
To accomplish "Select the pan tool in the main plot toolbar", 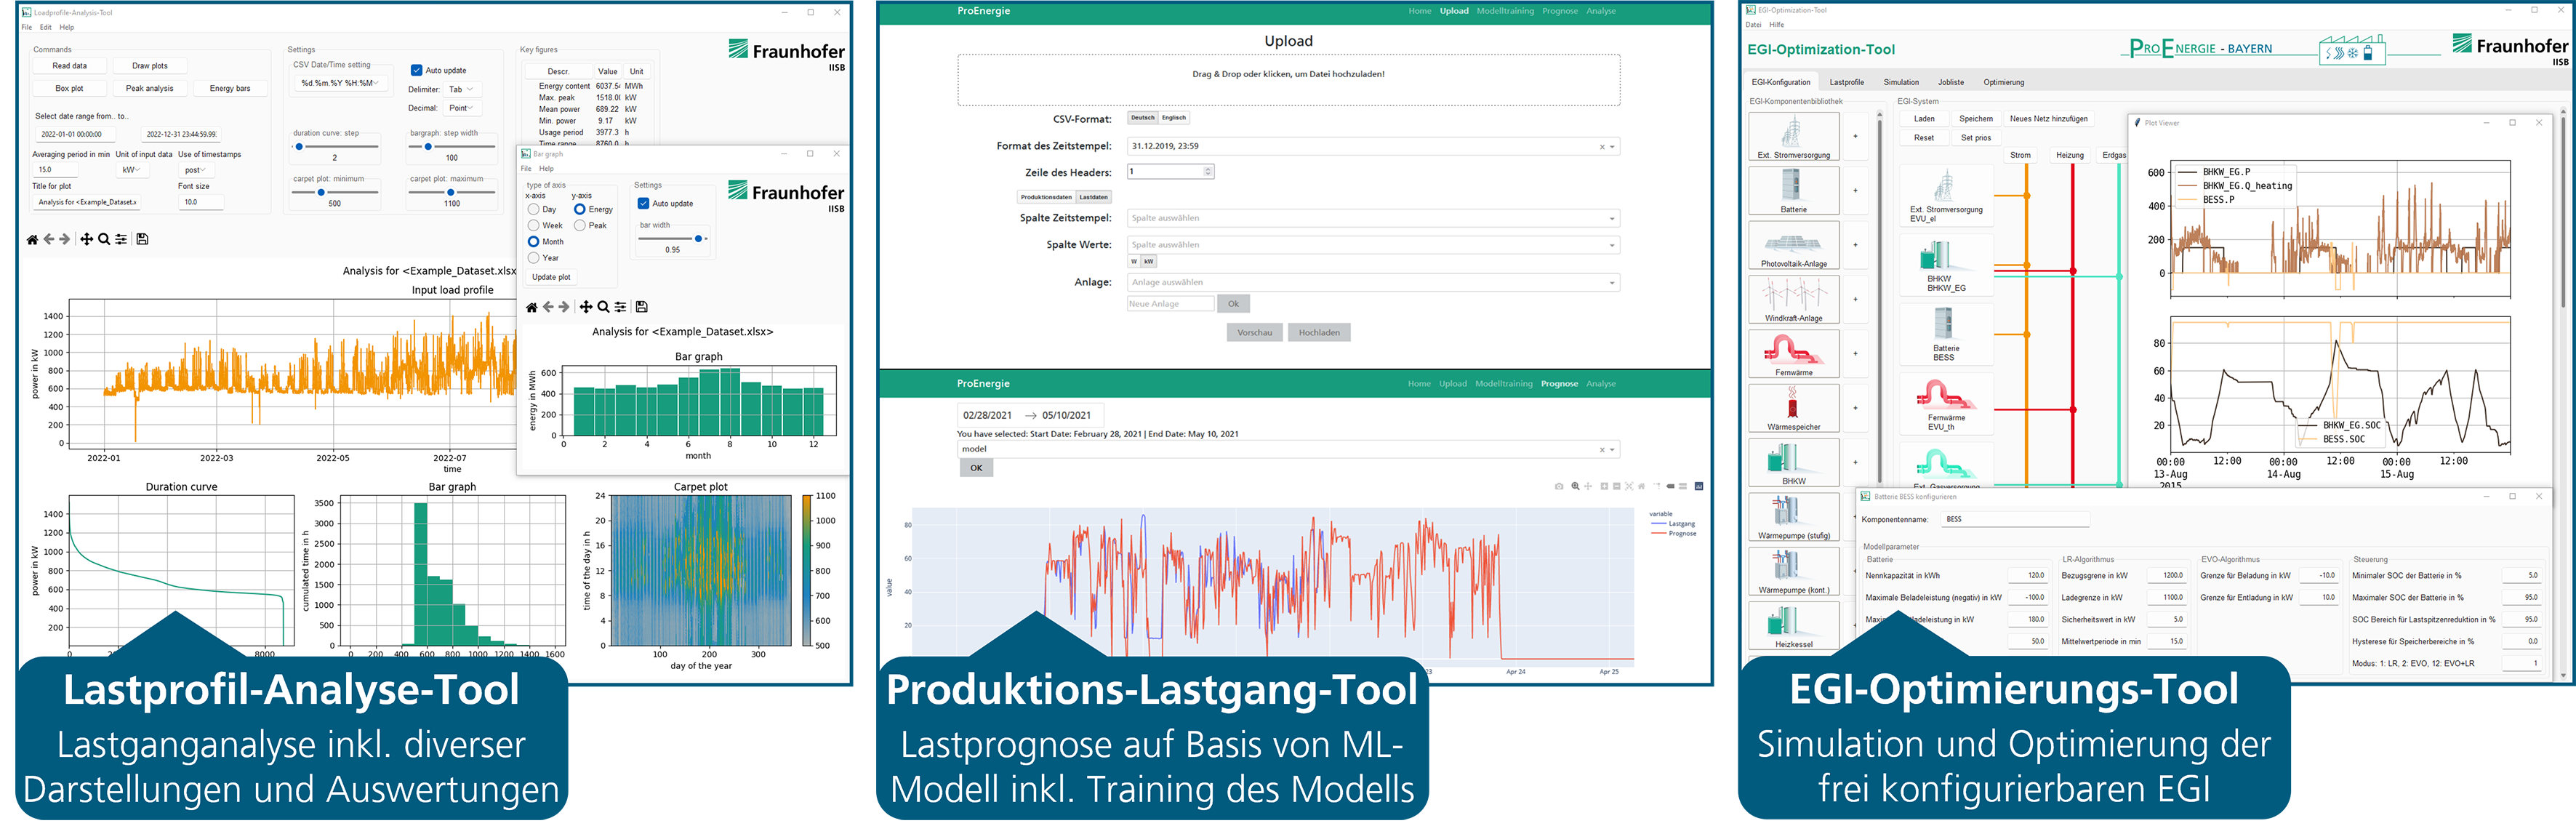I will pyautogui.click(x=86, y=240).
